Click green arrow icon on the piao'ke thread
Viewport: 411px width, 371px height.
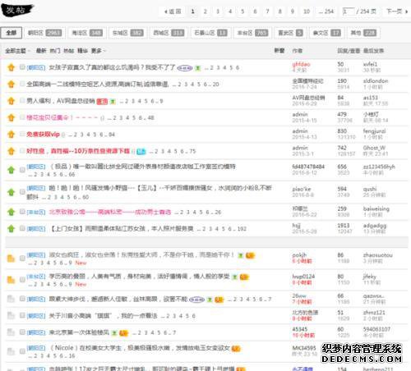click(12, 192)
